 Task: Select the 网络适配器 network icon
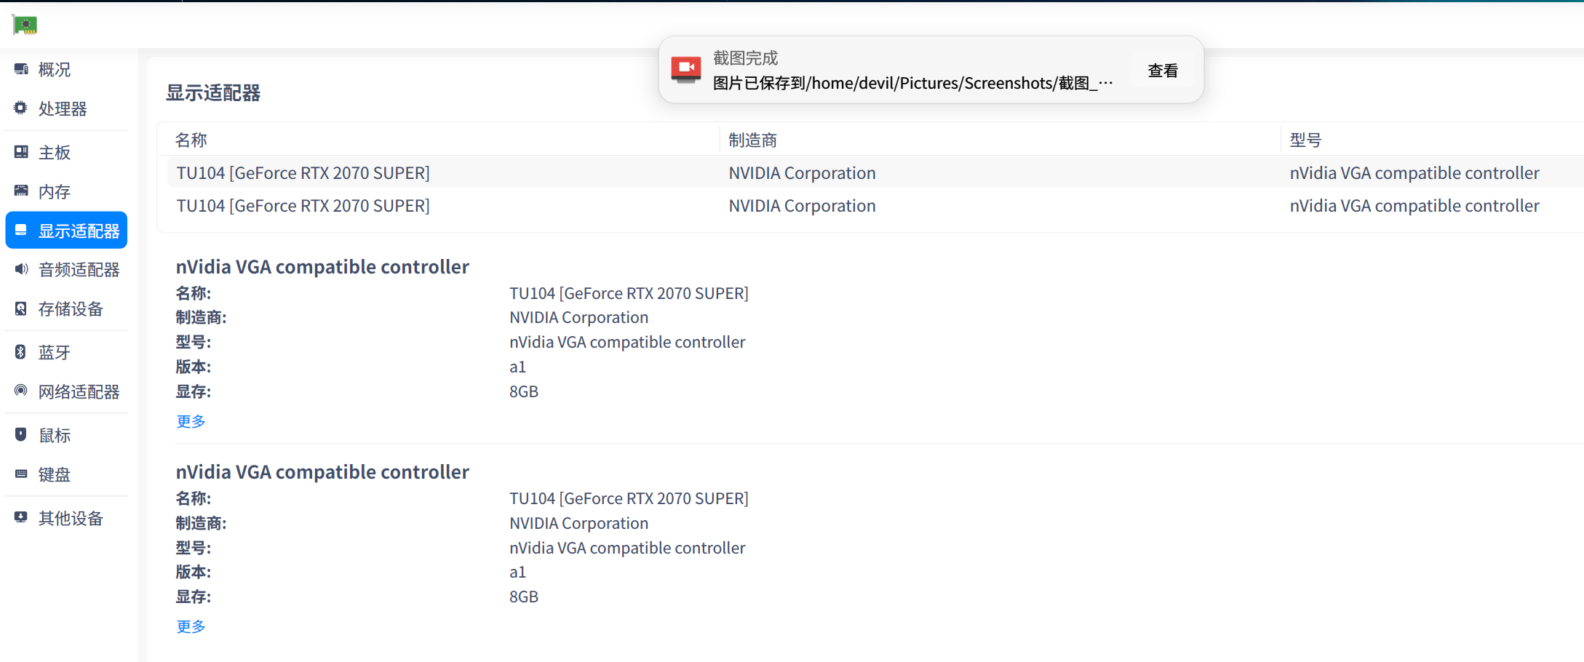[x=21, y=391]
